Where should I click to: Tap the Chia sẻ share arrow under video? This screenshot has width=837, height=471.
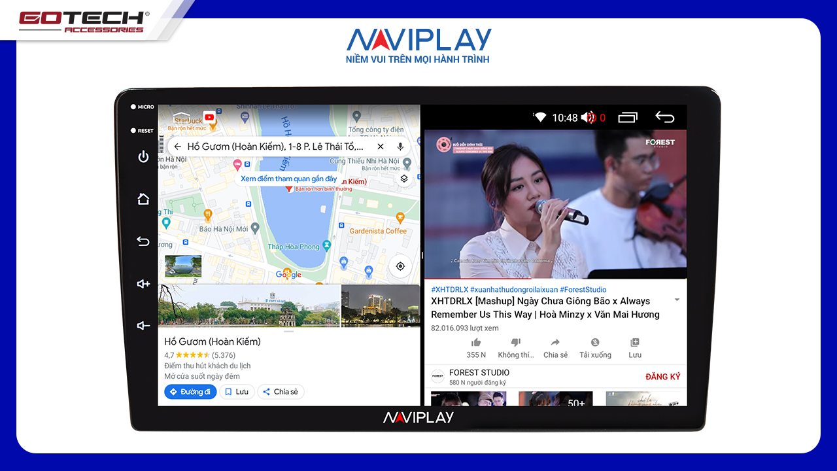pos(555,343)
